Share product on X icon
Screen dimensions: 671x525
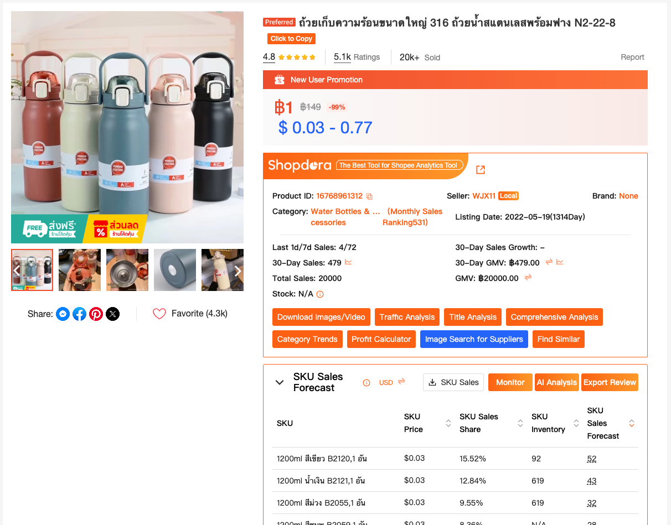[113, 314]
